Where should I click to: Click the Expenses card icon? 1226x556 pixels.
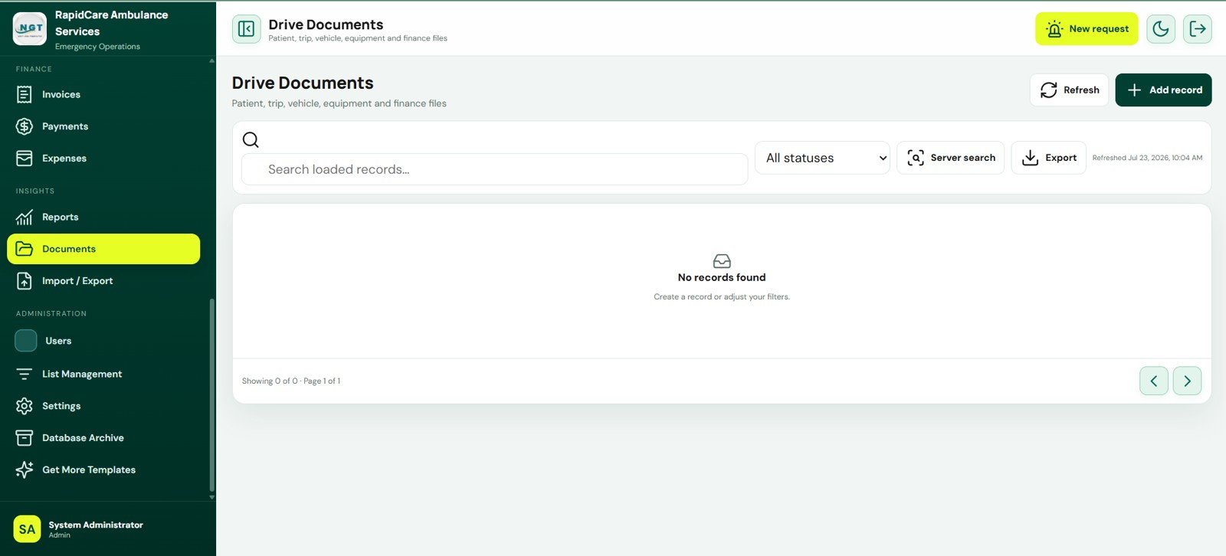(25, 159)
